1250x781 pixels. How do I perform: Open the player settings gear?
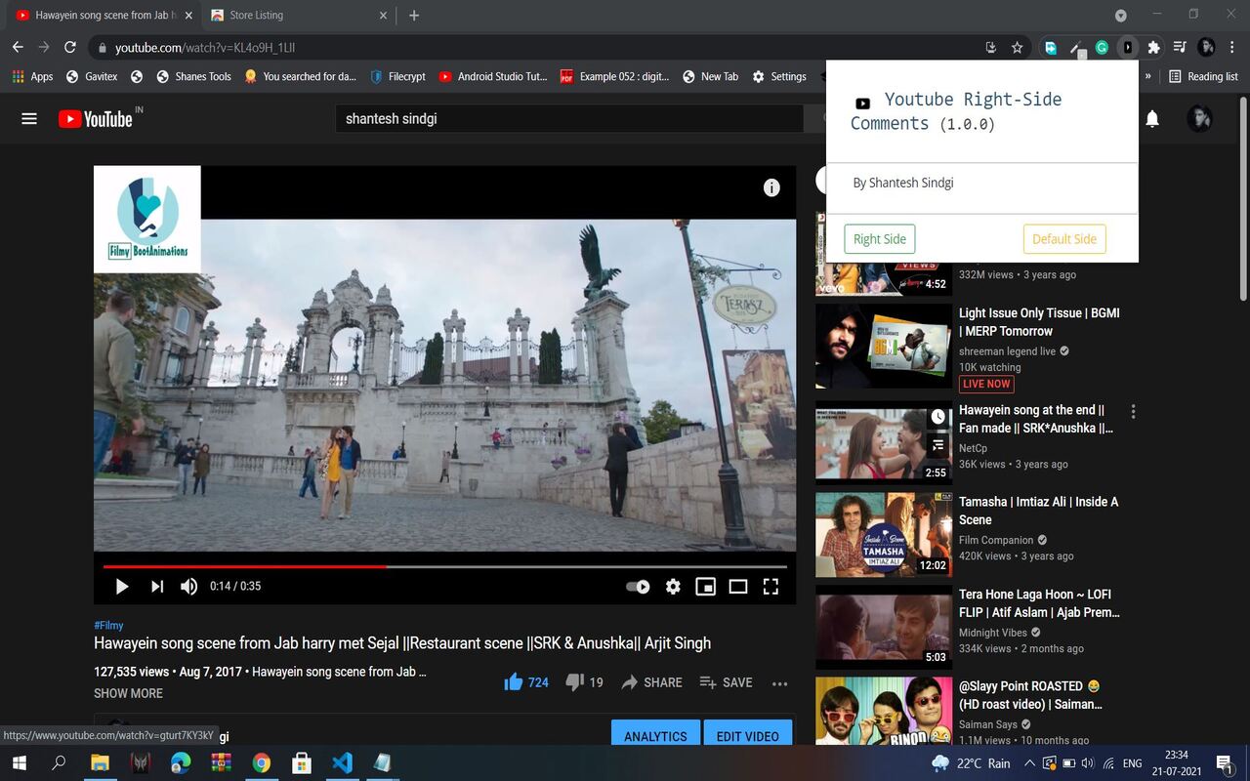673,586
